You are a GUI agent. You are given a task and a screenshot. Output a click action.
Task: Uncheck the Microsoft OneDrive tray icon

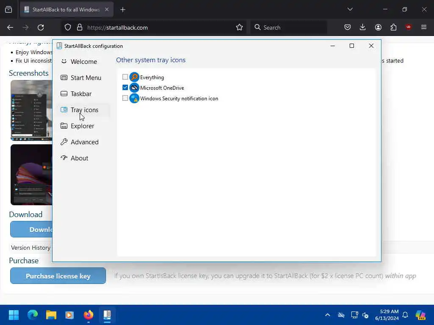pyautogui.click(x=125, y=88)
